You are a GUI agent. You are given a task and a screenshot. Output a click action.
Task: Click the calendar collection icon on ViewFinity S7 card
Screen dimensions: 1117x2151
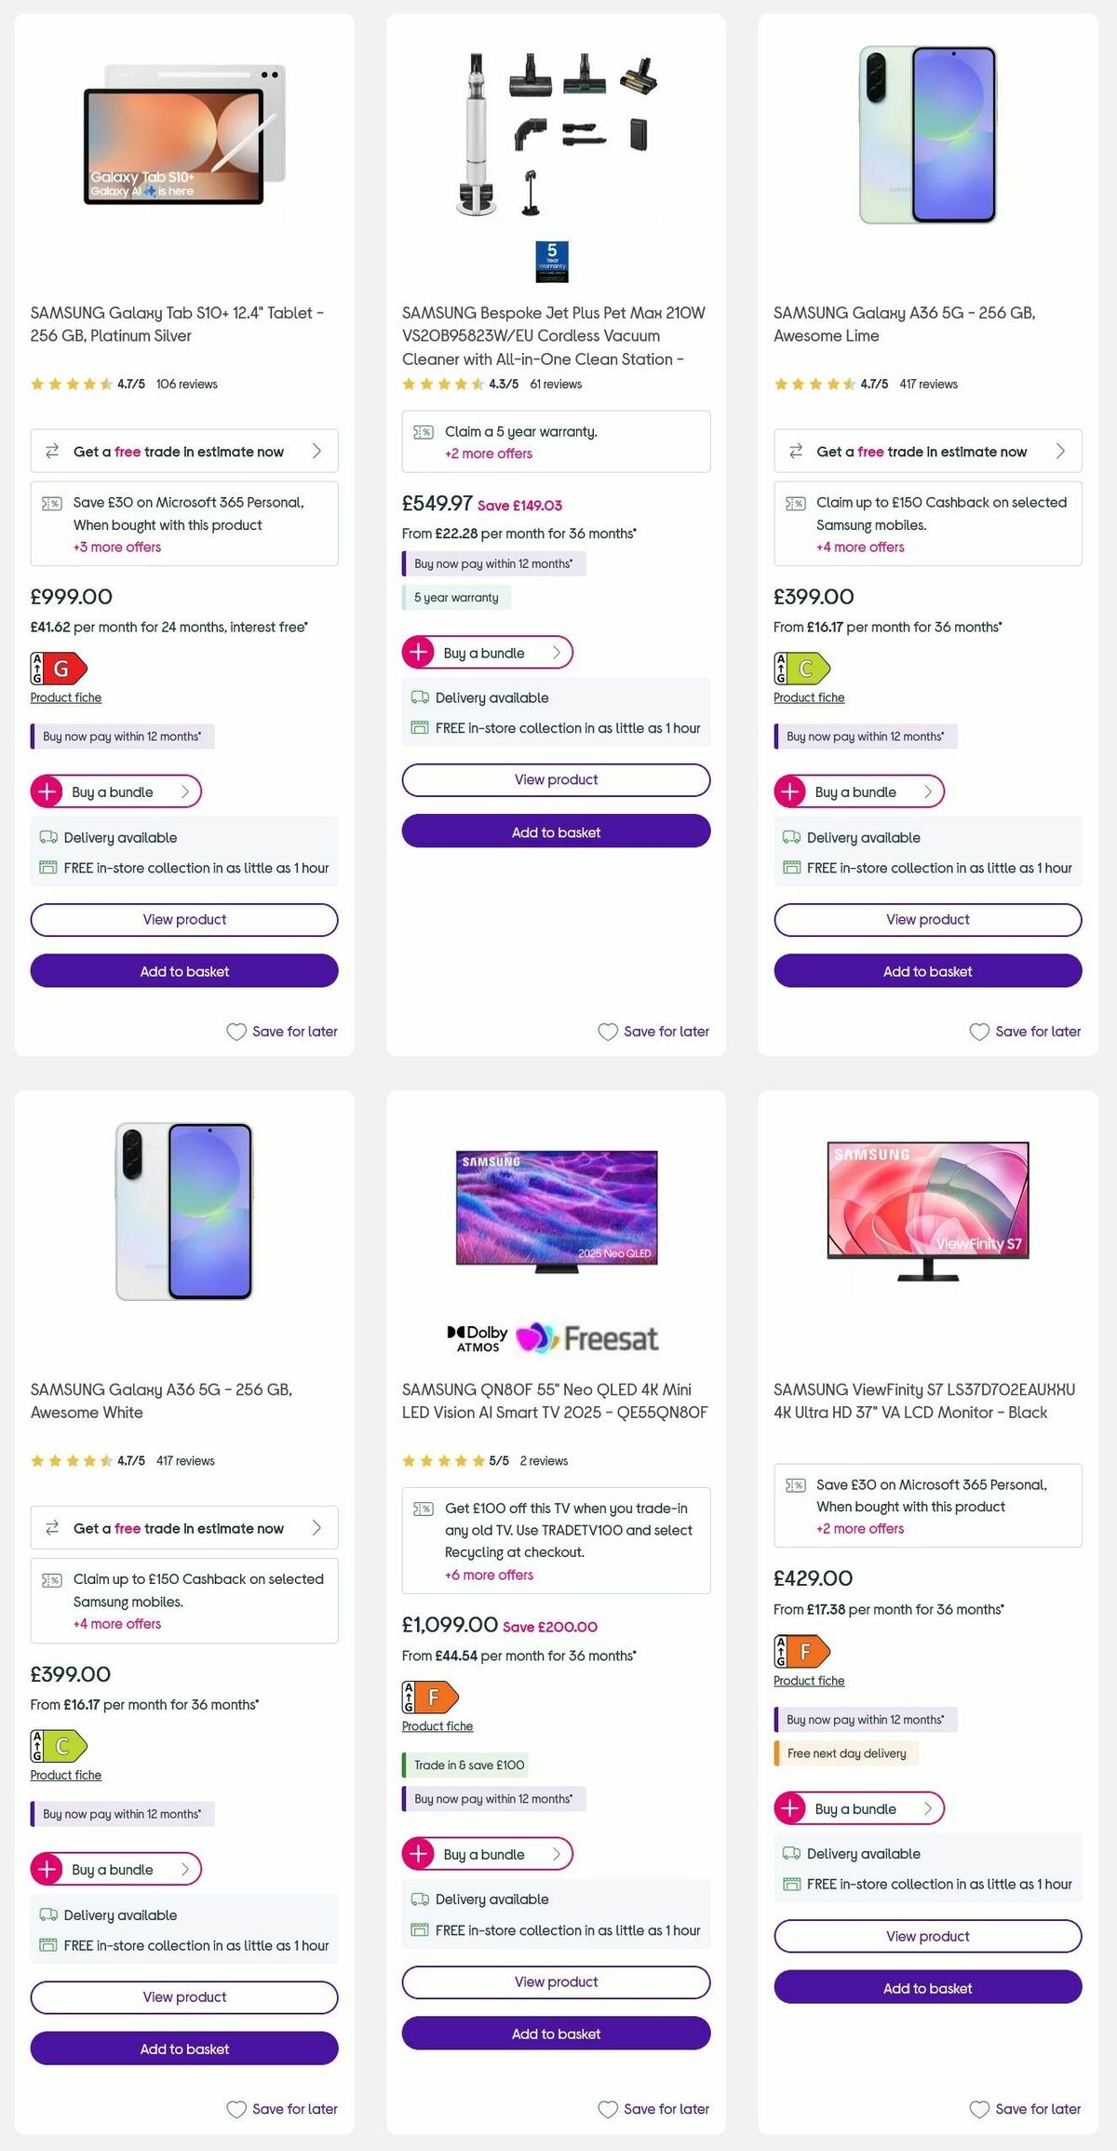point(792,1883)
